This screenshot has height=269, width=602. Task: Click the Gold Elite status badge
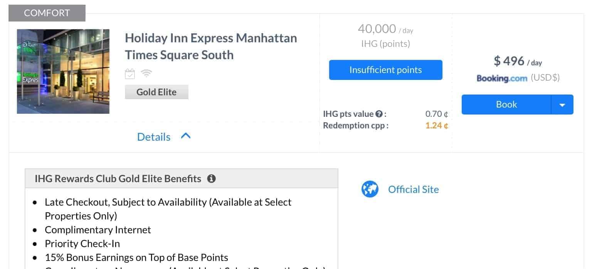156,92
